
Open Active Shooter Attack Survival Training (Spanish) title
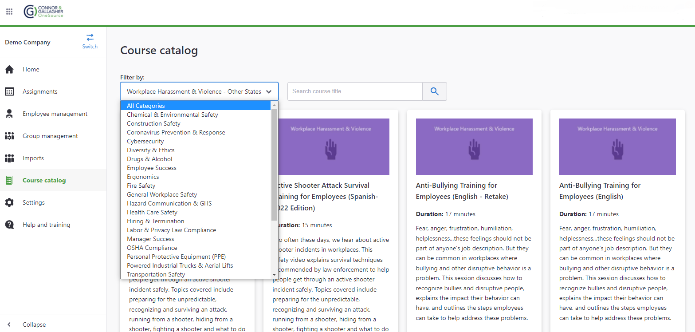(327, 197)
